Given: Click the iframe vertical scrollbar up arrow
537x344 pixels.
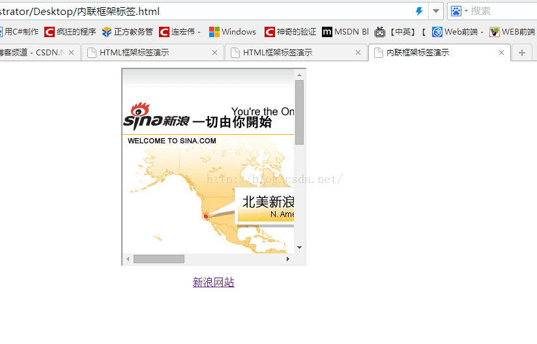Looking at the screenshot, I should coord(299,75).
